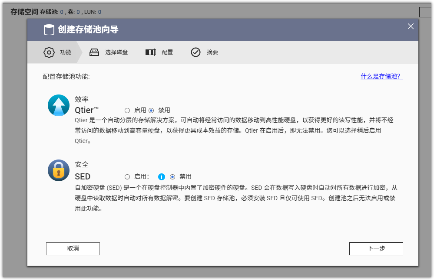
Task: Open the 摘要 wizard step label
Action: (212, 52)
